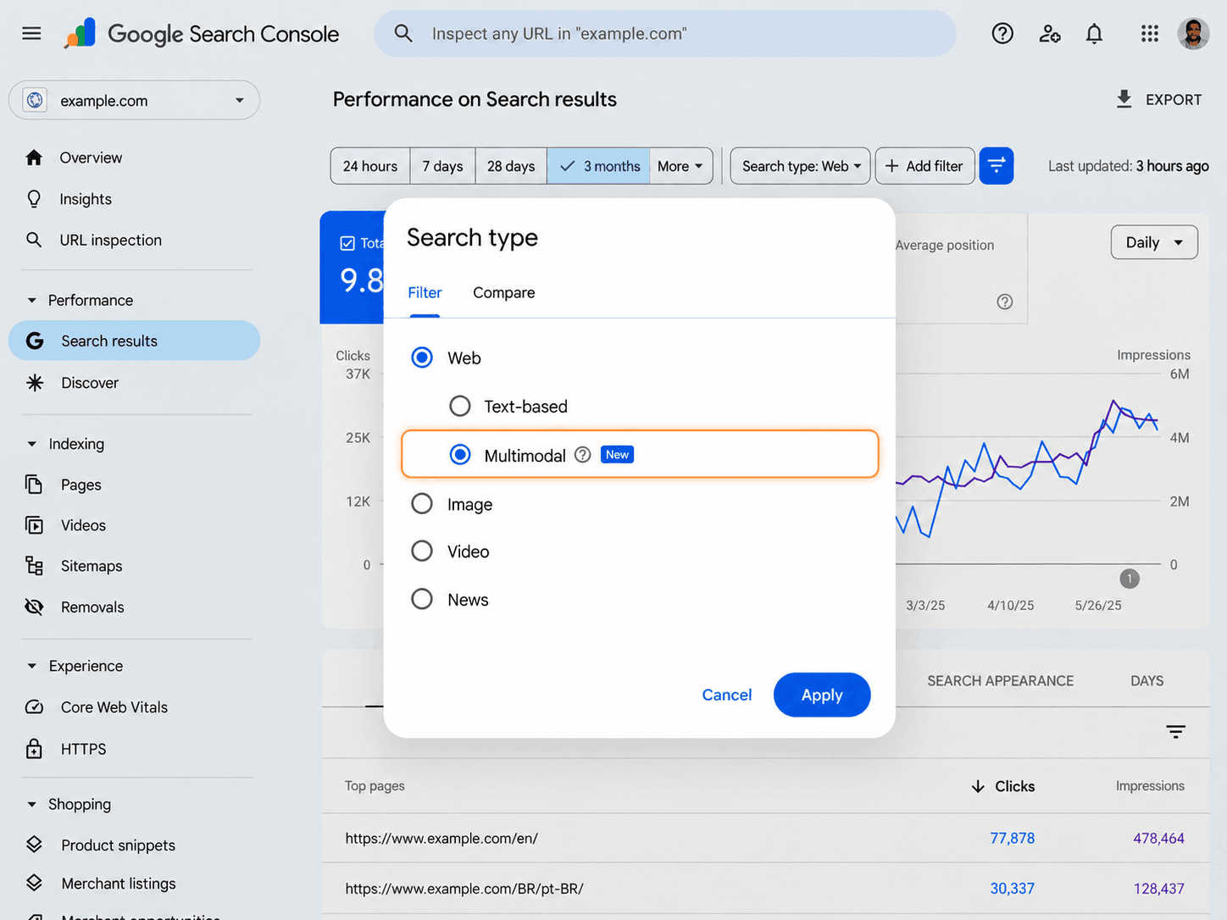The width and height of the screenshot is (1227, 920).
Task: Open the Daily granularity dropdown
Action: [1154, 242]
